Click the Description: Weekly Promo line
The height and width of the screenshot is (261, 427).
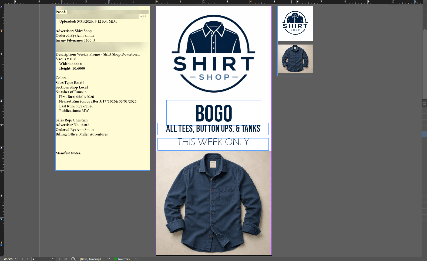click(x=97, y=54)
